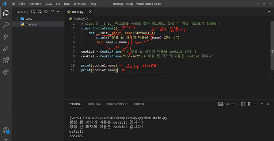Close the main.py editor tab
The image size is (274, 141).
[x=90, y=12]
